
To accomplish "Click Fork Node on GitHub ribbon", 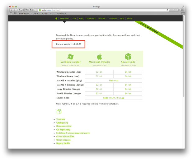I will coord(149,28).
